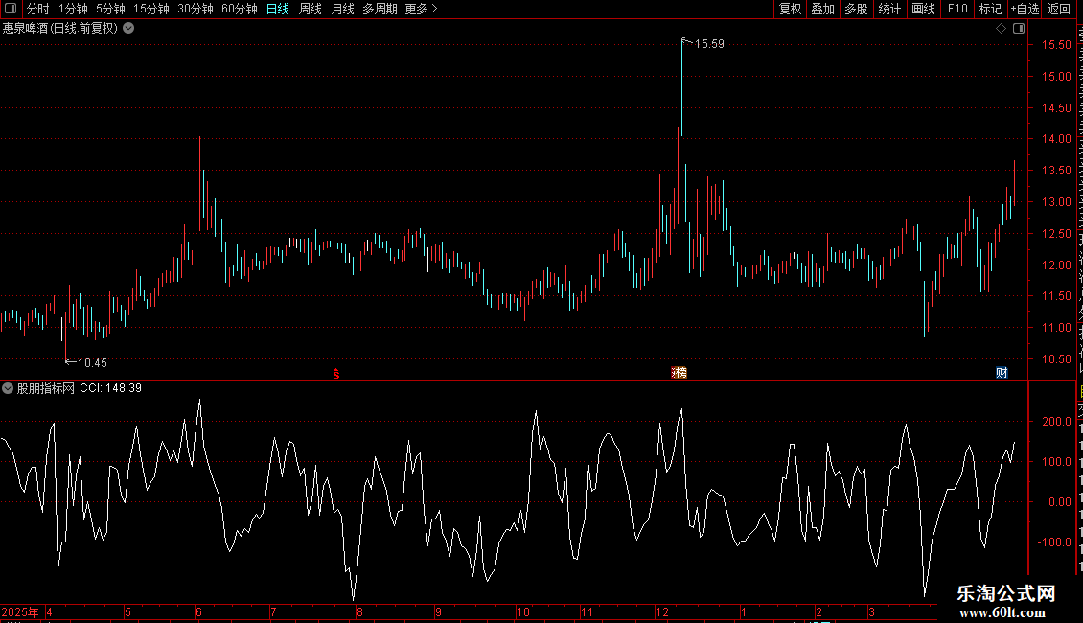Click the 14.00 price axis label
1083x623 pixels.
pyautogui.click(x=1056, y=139)
